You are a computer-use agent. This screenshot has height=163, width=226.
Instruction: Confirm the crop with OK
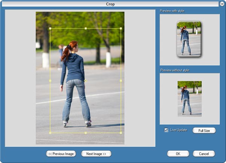(178, 154)
